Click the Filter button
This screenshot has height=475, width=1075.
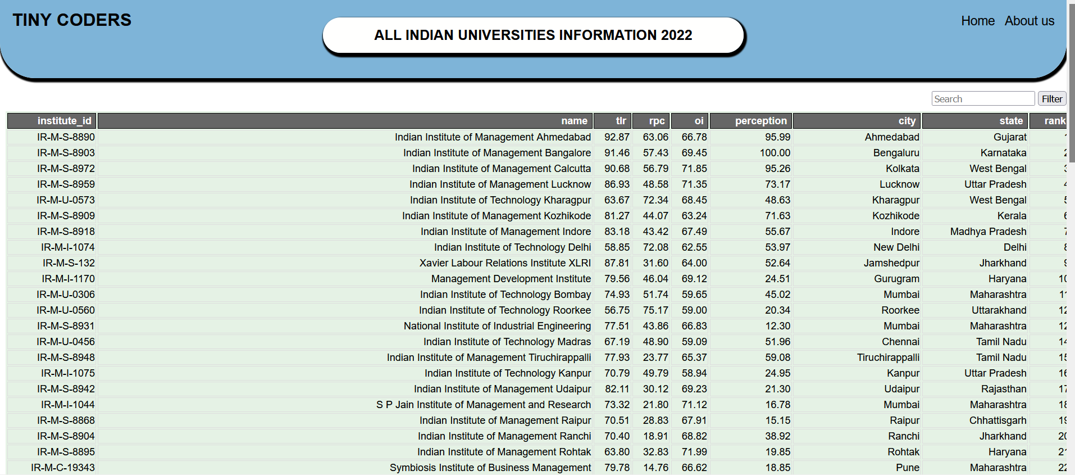1051,98
